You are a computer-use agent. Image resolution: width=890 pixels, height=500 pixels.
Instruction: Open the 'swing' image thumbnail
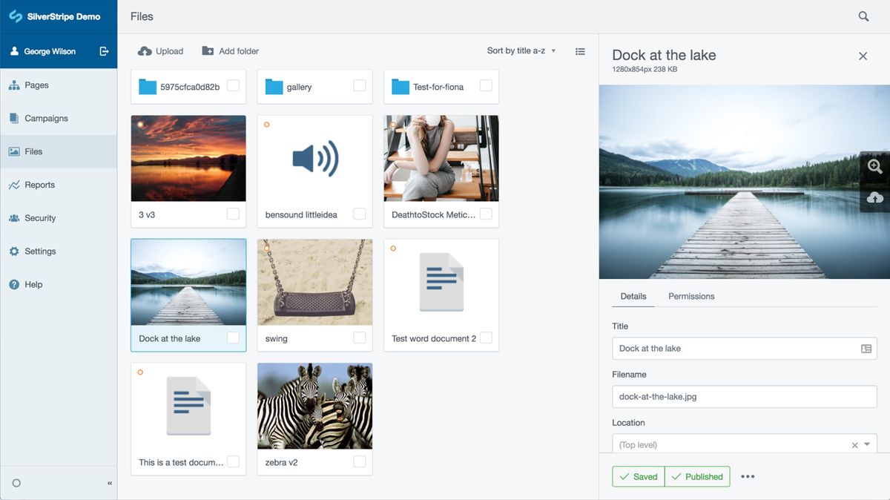click(314, 282)
